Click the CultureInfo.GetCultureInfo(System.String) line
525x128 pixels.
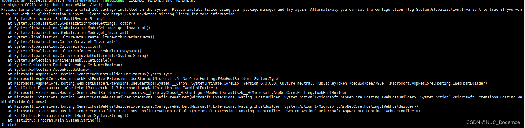click(78, 56)
